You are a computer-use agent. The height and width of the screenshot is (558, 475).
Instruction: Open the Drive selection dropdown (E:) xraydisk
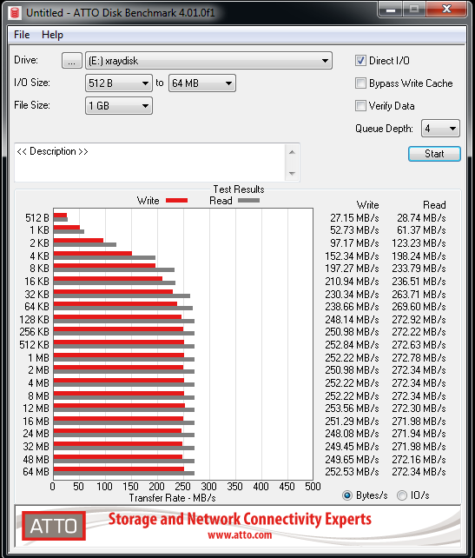tap(208, 61)
